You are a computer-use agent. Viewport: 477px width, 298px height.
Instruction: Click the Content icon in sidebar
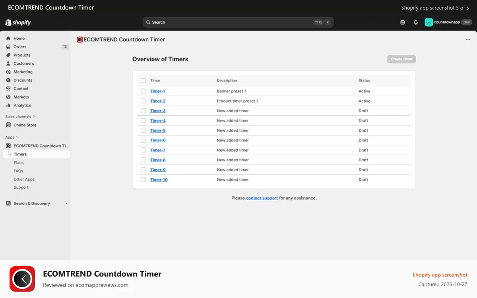[8, 89]
